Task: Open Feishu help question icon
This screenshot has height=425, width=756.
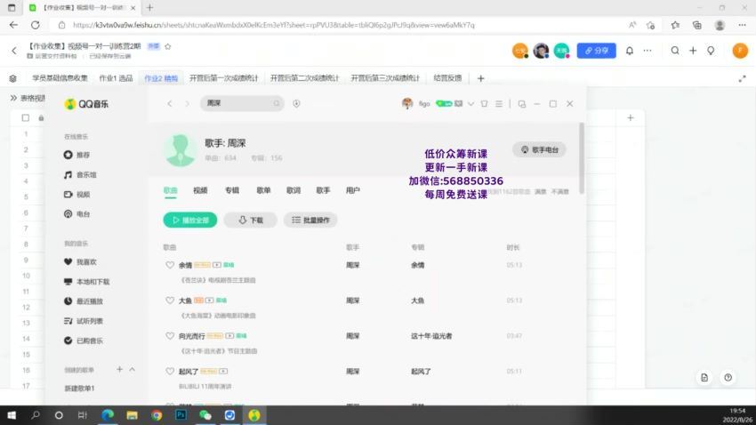Action: tap(728, 377)
